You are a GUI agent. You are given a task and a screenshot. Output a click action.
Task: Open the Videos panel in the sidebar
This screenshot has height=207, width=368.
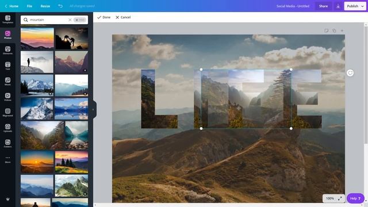click(7, 97)
